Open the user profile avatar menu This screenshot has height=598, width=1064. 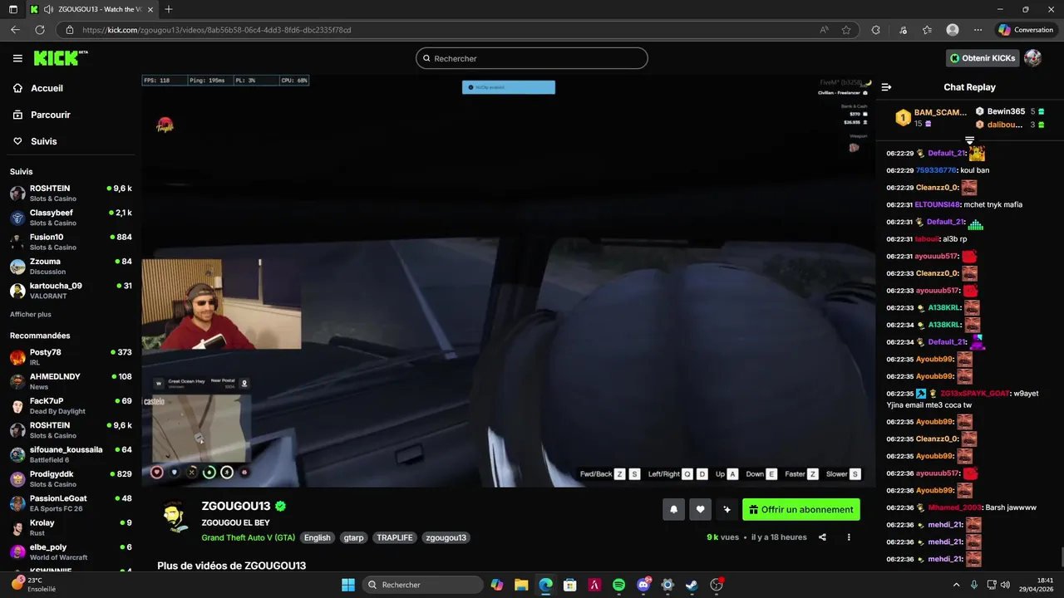(1032, 58)
